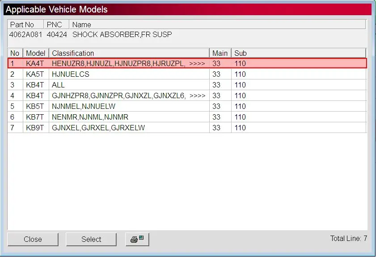Select the KB5T model cell
This screenshot has width=376, height=257.
pyautogui.click(x=35, y=106)
